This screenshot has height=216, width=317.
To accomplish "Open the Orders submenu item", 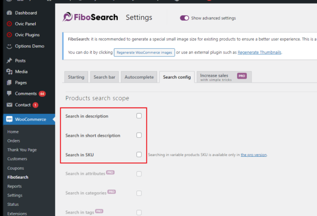I will point(14,141).
